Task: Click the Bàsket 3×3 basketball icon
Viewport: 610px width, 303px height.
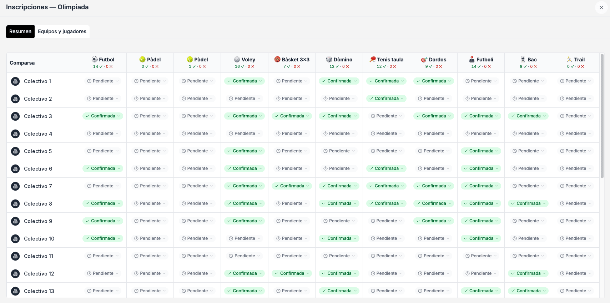Action: (x=277, y=59)
